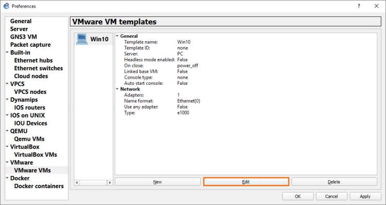Confirm with the OK button

(x=298, y=196)
